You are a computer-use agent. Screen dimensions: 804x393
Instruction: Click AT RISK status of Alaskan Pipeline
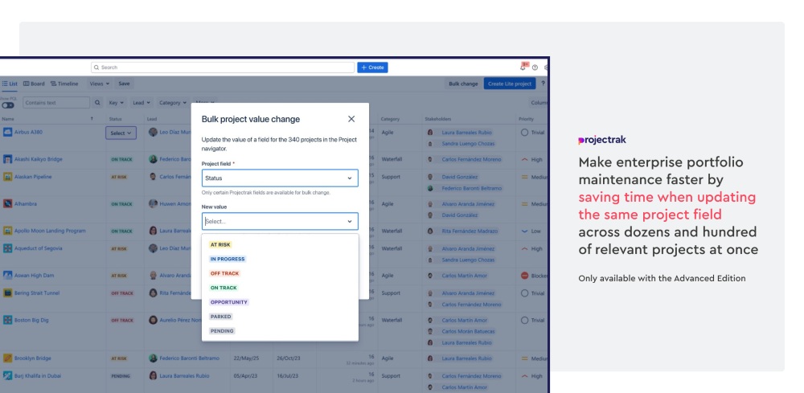[119, 178]
